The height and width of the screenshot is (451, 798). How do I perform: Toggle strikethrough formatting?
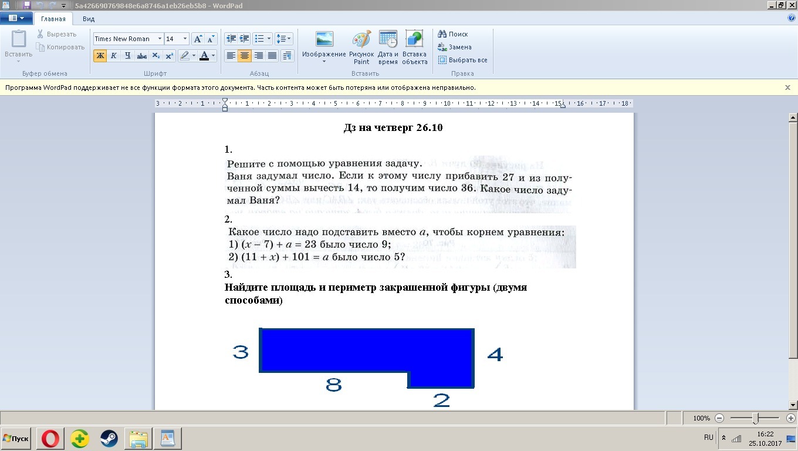[x=141, y=56]
